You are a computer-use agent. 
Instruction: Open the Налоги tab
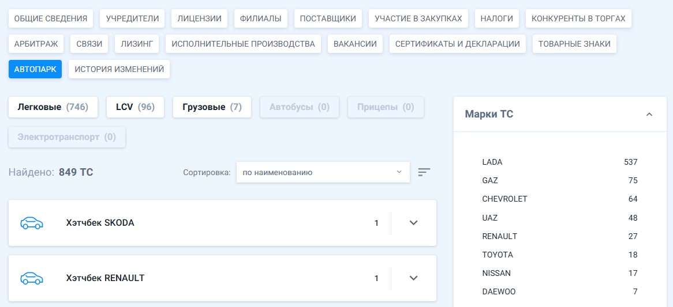click(496, 18)
